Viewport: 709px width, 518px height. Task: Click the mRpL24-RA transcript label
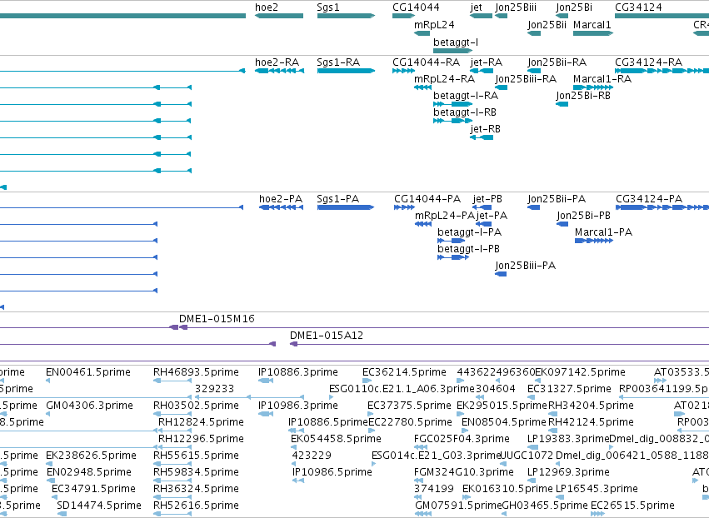point(445,79)
